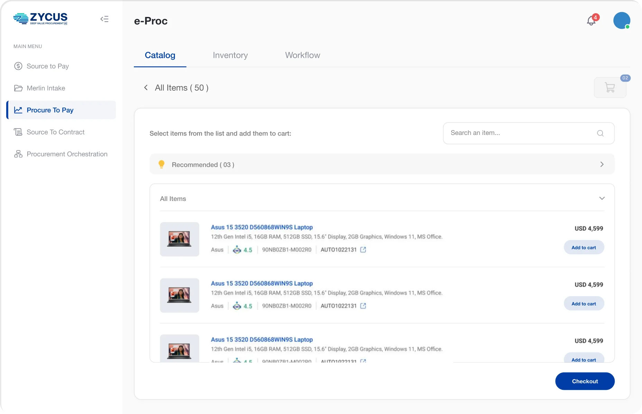The image size is (642, 414).
Task: Open the shopping cart icon
Action: coord(610,88)
